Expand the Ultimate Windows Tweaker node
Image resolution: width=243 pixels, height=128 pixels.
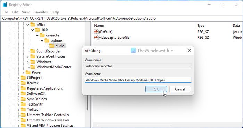(x=18, y=120)
